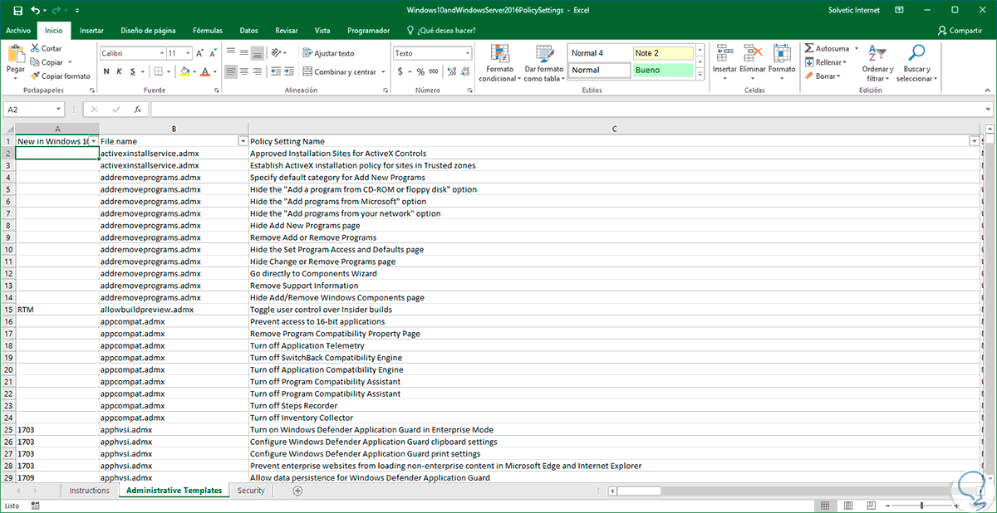Select the Normal 4 cell style

(599, 53)
